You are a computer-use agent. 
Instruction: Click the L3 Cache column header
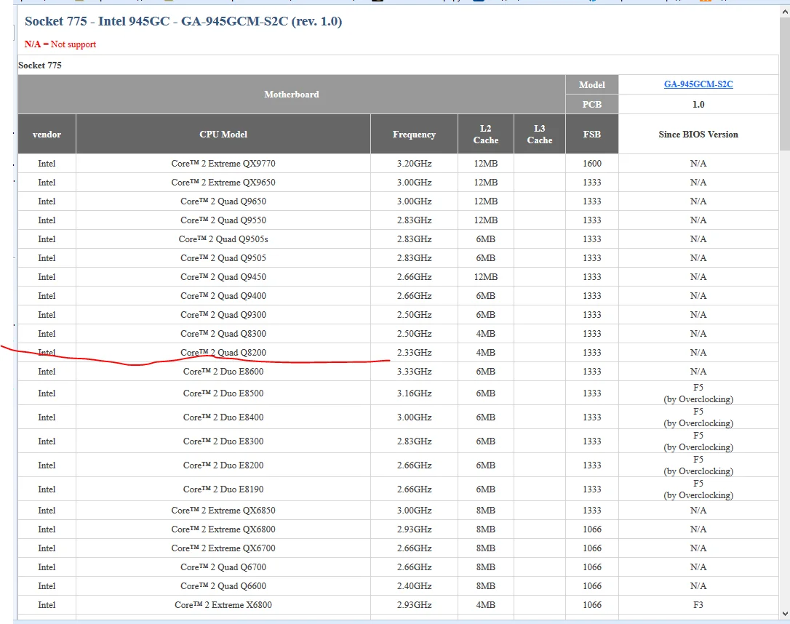coord(539,135)
